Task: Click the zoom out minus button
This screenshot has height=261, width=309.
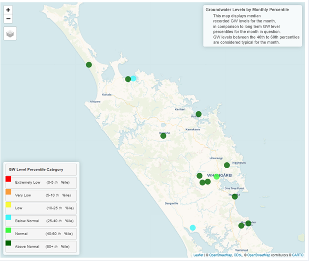Action: click(8, 19)
